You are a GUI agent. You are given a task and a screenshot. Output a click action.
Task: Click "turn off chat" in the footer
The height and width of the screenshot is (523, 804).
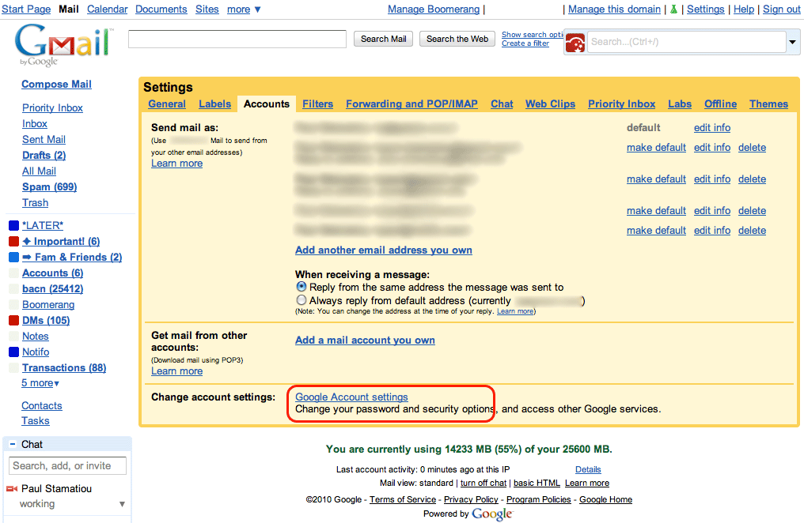pos(484,483)
